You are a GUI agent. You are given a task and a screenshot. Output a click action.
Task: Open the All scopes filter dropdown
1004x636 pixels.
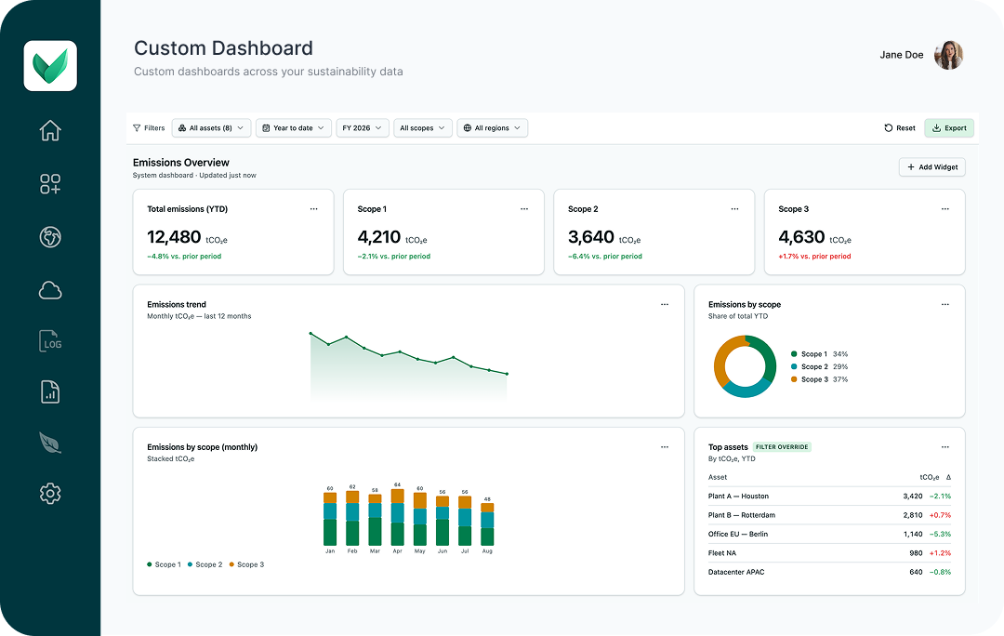pos(423,128)
